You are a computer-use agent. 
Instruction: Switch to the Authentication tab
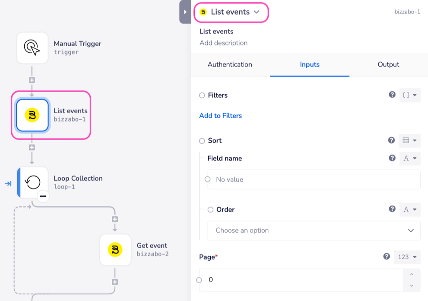[x=230, y=64]
